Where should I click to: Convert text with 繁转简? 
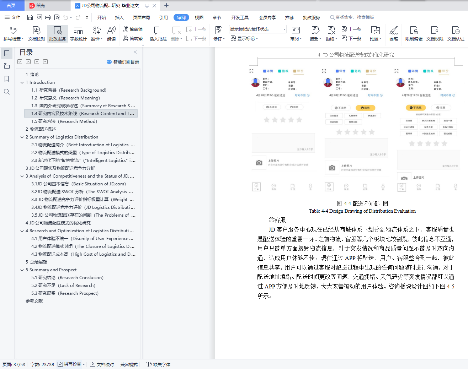(x=133, y=29)
